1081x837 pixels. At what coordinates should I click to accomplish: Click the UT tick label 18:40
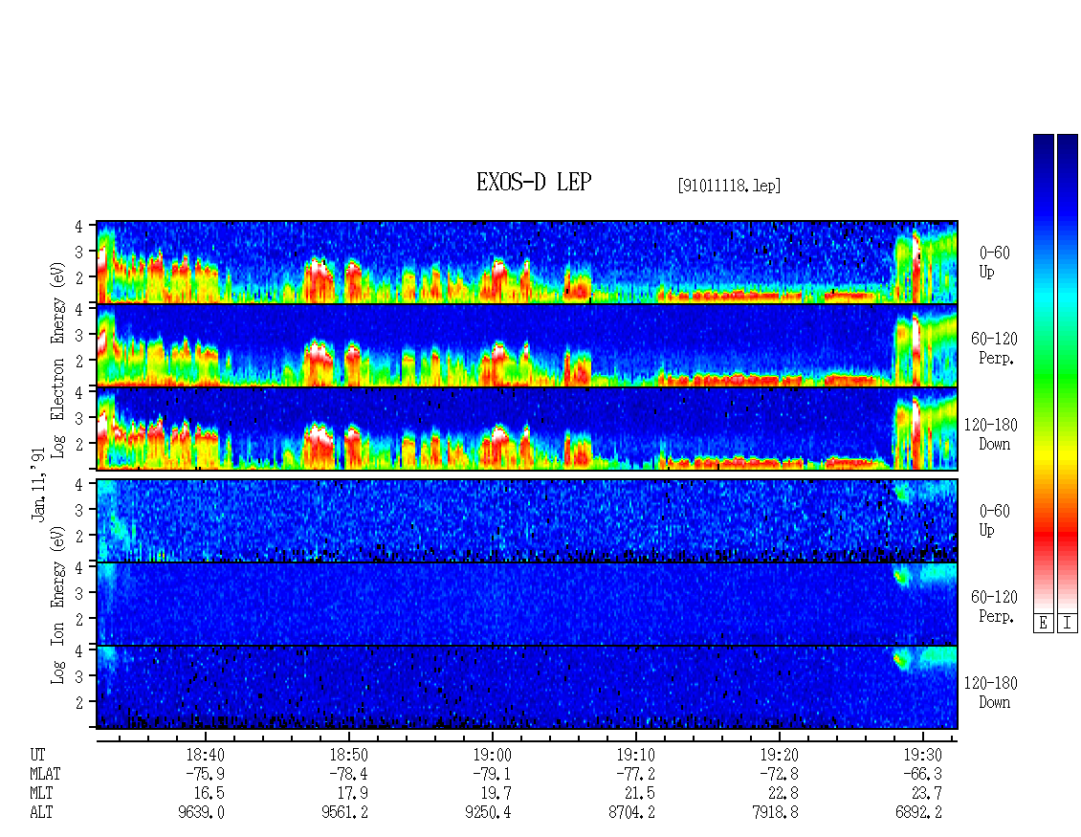pyautogui.click(x=205, y=755)
